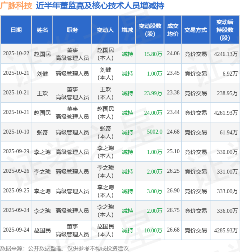Click the 变动股数(股) column header

pyautogui.click(x=150, y=30)
